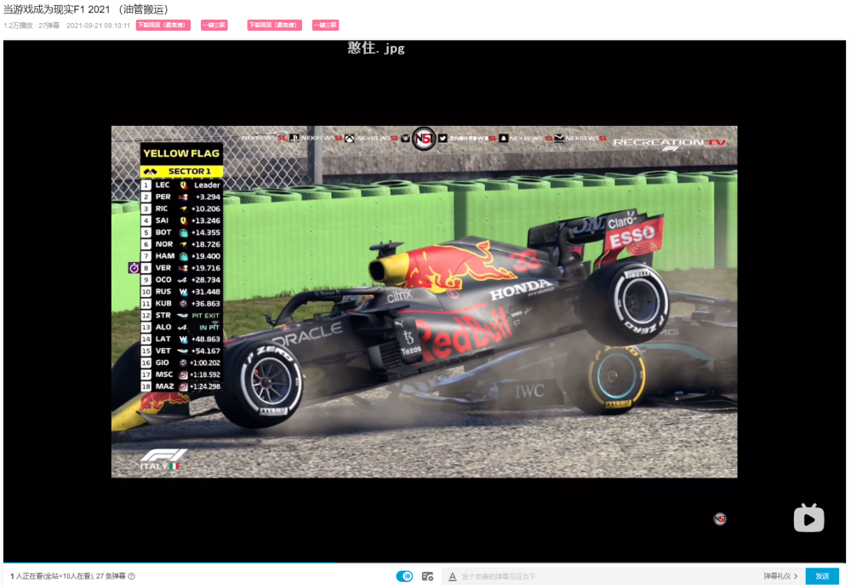Open the danmaku settings icon

(x=428, y=576)
